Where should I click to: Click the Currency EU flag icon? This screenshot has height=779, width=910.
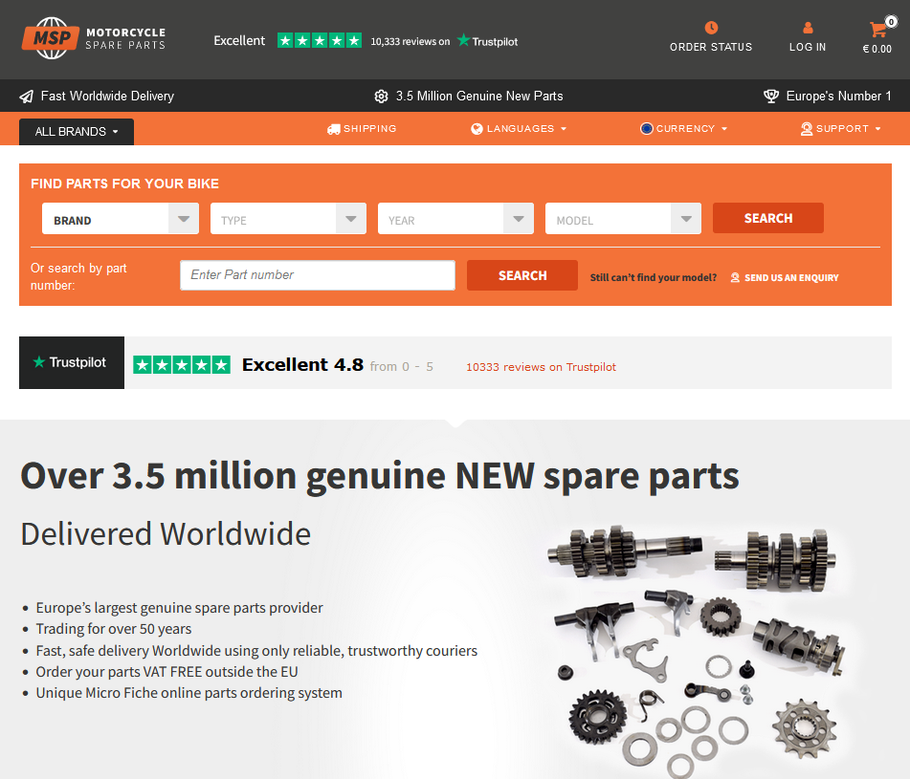(646, 129)
